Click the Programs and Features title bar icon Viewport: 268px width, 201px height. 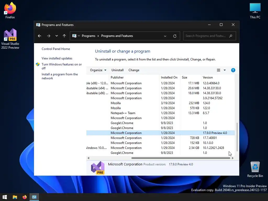[x=38, y=25]
